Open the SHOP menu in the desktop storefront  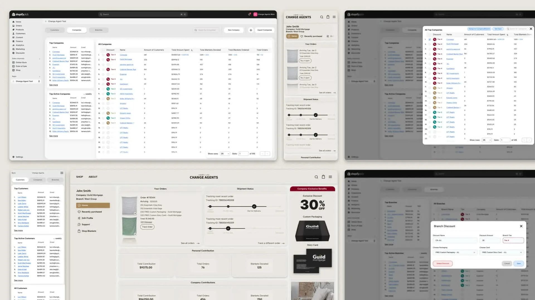80,177
